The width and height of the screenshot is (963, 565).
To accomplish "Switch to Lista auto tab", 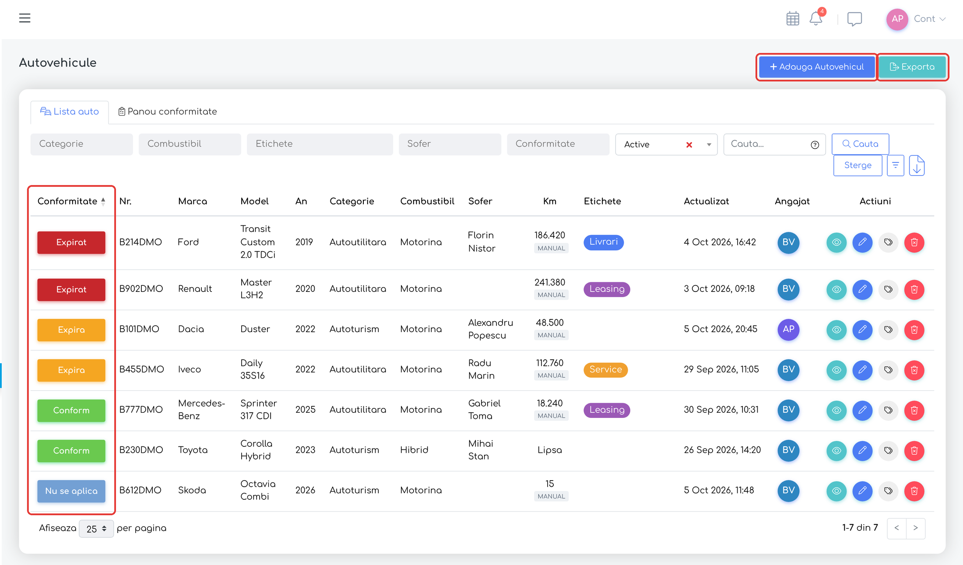I will tap(70, 112).
